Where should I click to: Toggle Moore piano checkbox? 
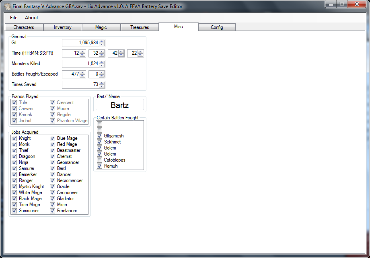click(x=52, y=109)
